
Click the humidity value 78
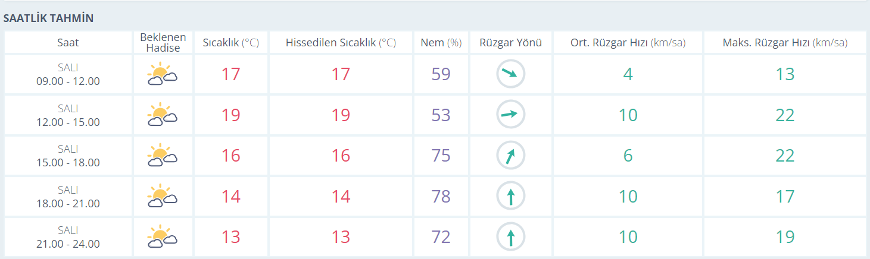(x=441, y=197)
